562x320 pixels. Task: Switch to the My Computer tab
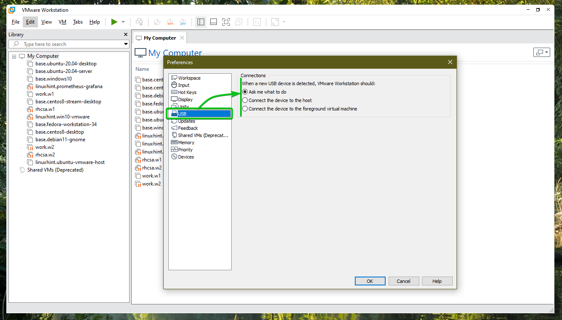pyautogui.click(x=159, y=37)
